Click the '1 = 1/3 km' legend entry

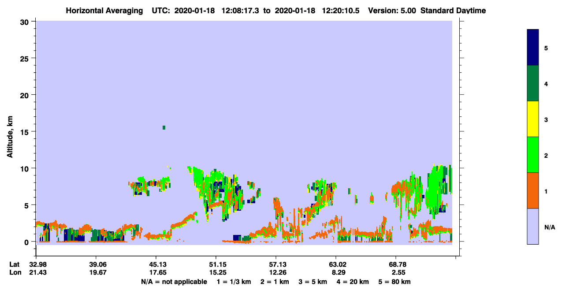pos(233,282)
